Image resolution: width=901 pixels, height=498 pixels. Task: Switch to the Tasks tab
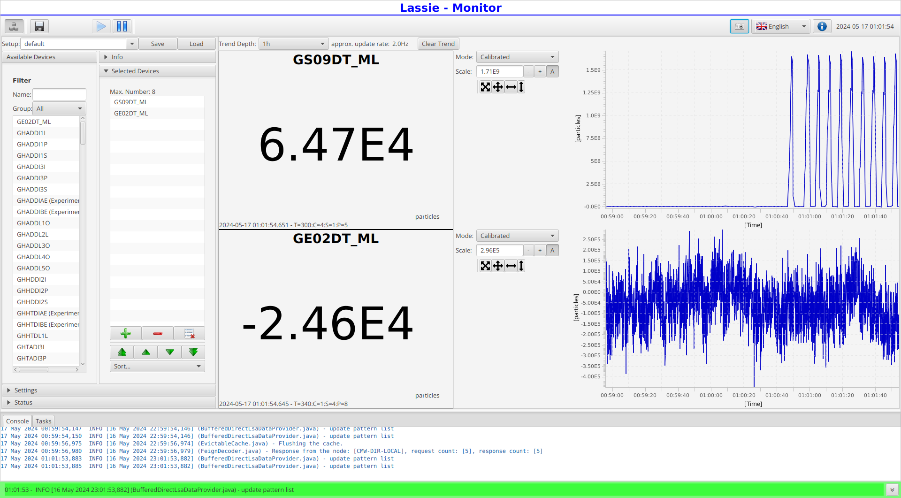pos(43,421)
